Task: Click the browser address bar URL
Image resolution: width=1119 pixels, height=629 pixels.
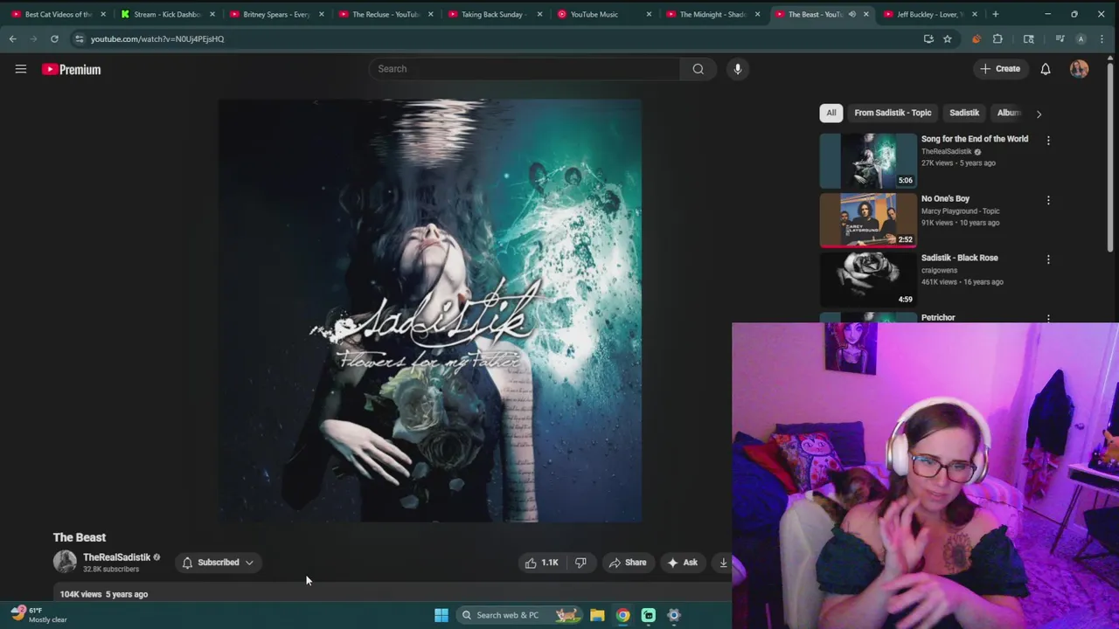Action: 157,38
